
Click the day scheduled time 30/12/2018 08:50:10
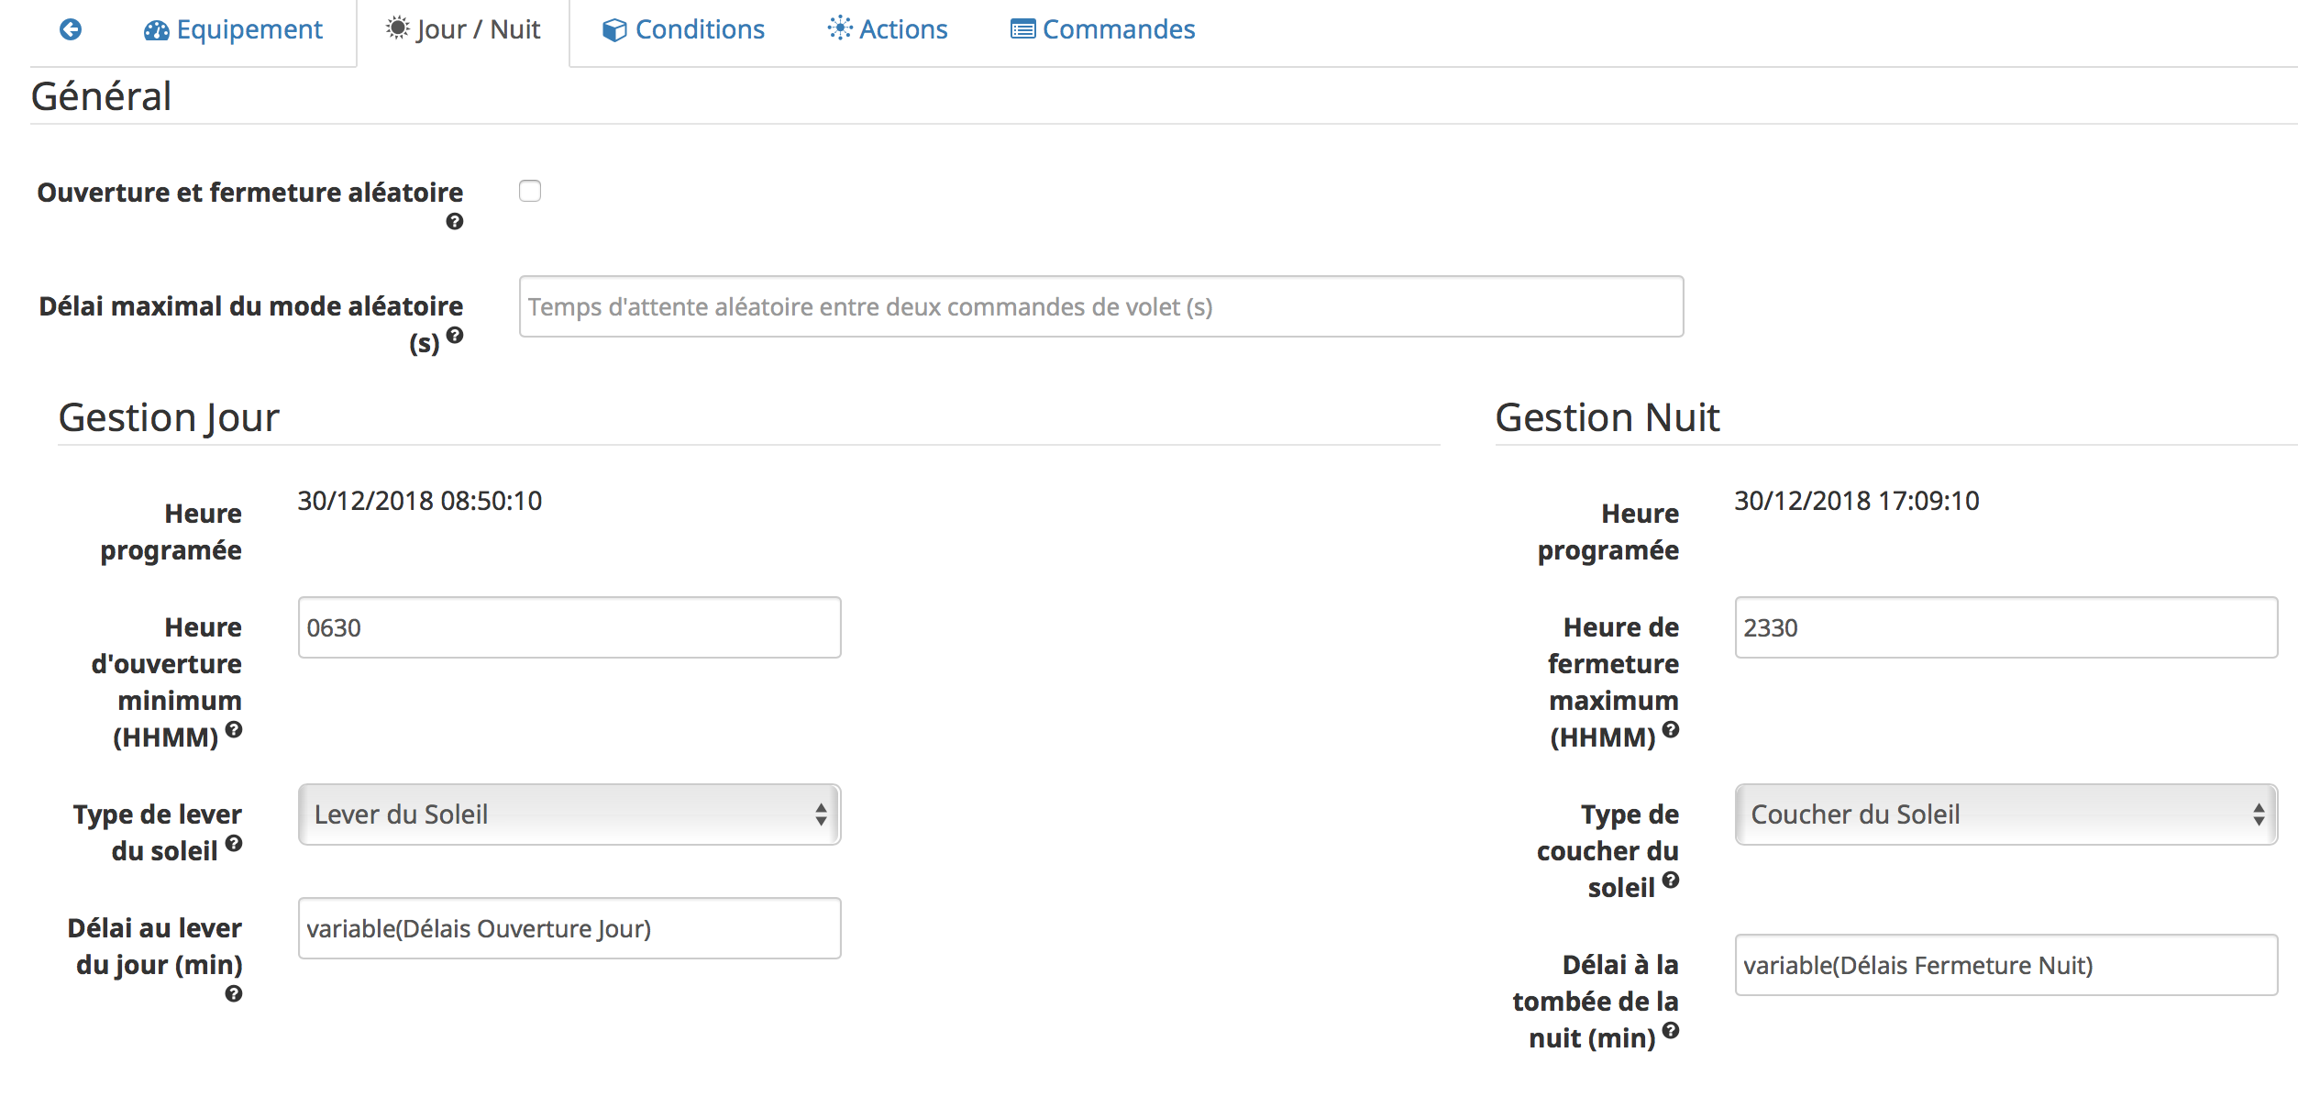point(420,501)
